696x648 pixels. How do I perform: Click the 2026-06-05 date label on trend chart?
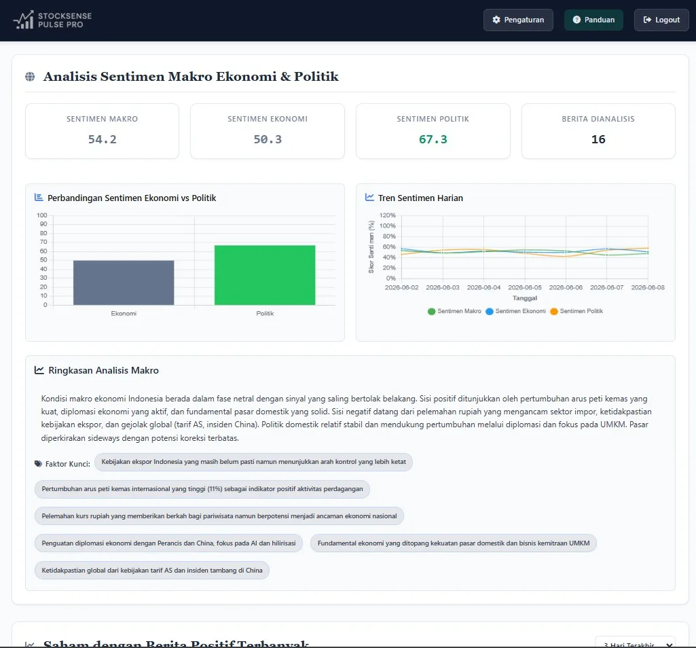525,287
